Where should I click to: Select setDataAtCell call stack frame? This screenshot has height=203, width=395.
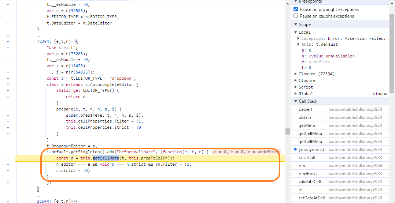[340, 198]
